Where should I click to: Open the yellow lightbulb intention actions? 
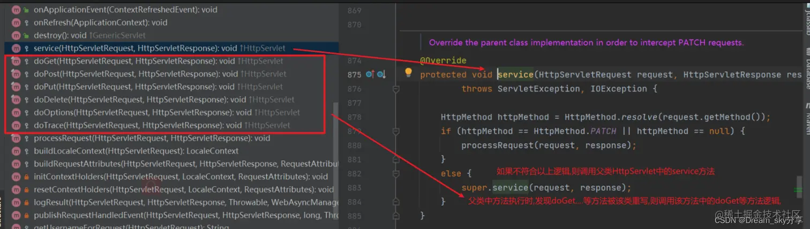point(408,72)
